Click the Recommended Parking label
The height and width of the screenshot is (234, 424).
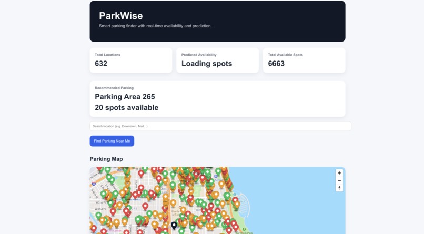pyautogui.click(x=114, y=88)
